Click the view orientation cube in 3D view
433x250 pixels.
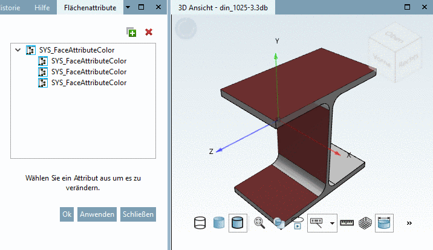tap(395, 53)
